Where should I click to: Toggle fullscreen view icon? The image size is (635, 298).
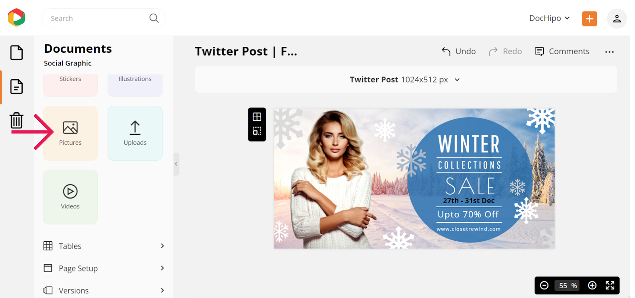(x=610, y=285)
